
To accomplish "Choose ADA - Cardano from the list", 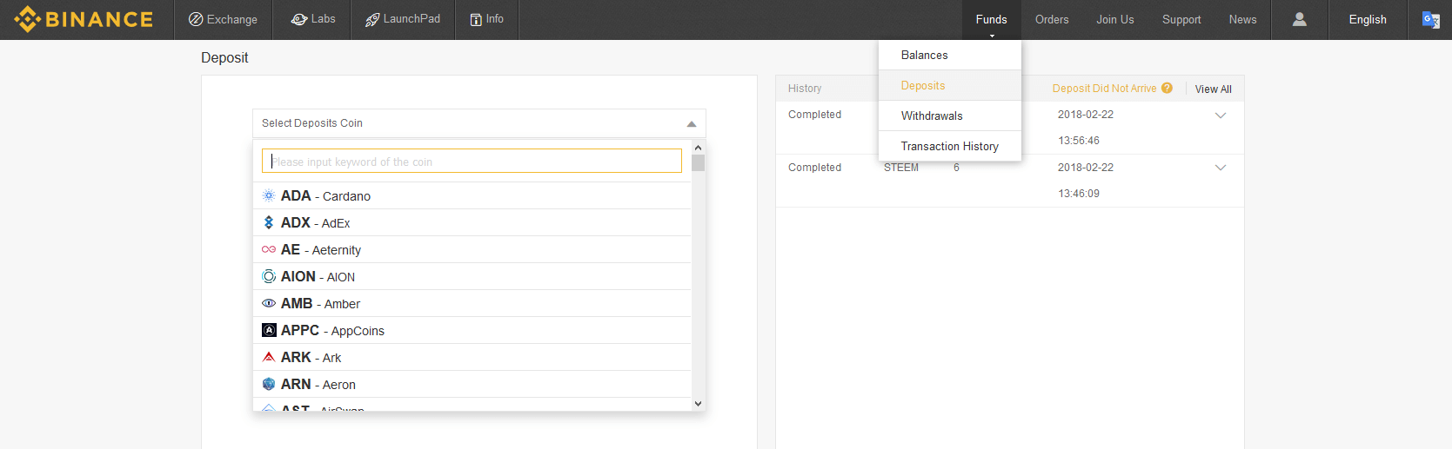I will tap(472, 195).
